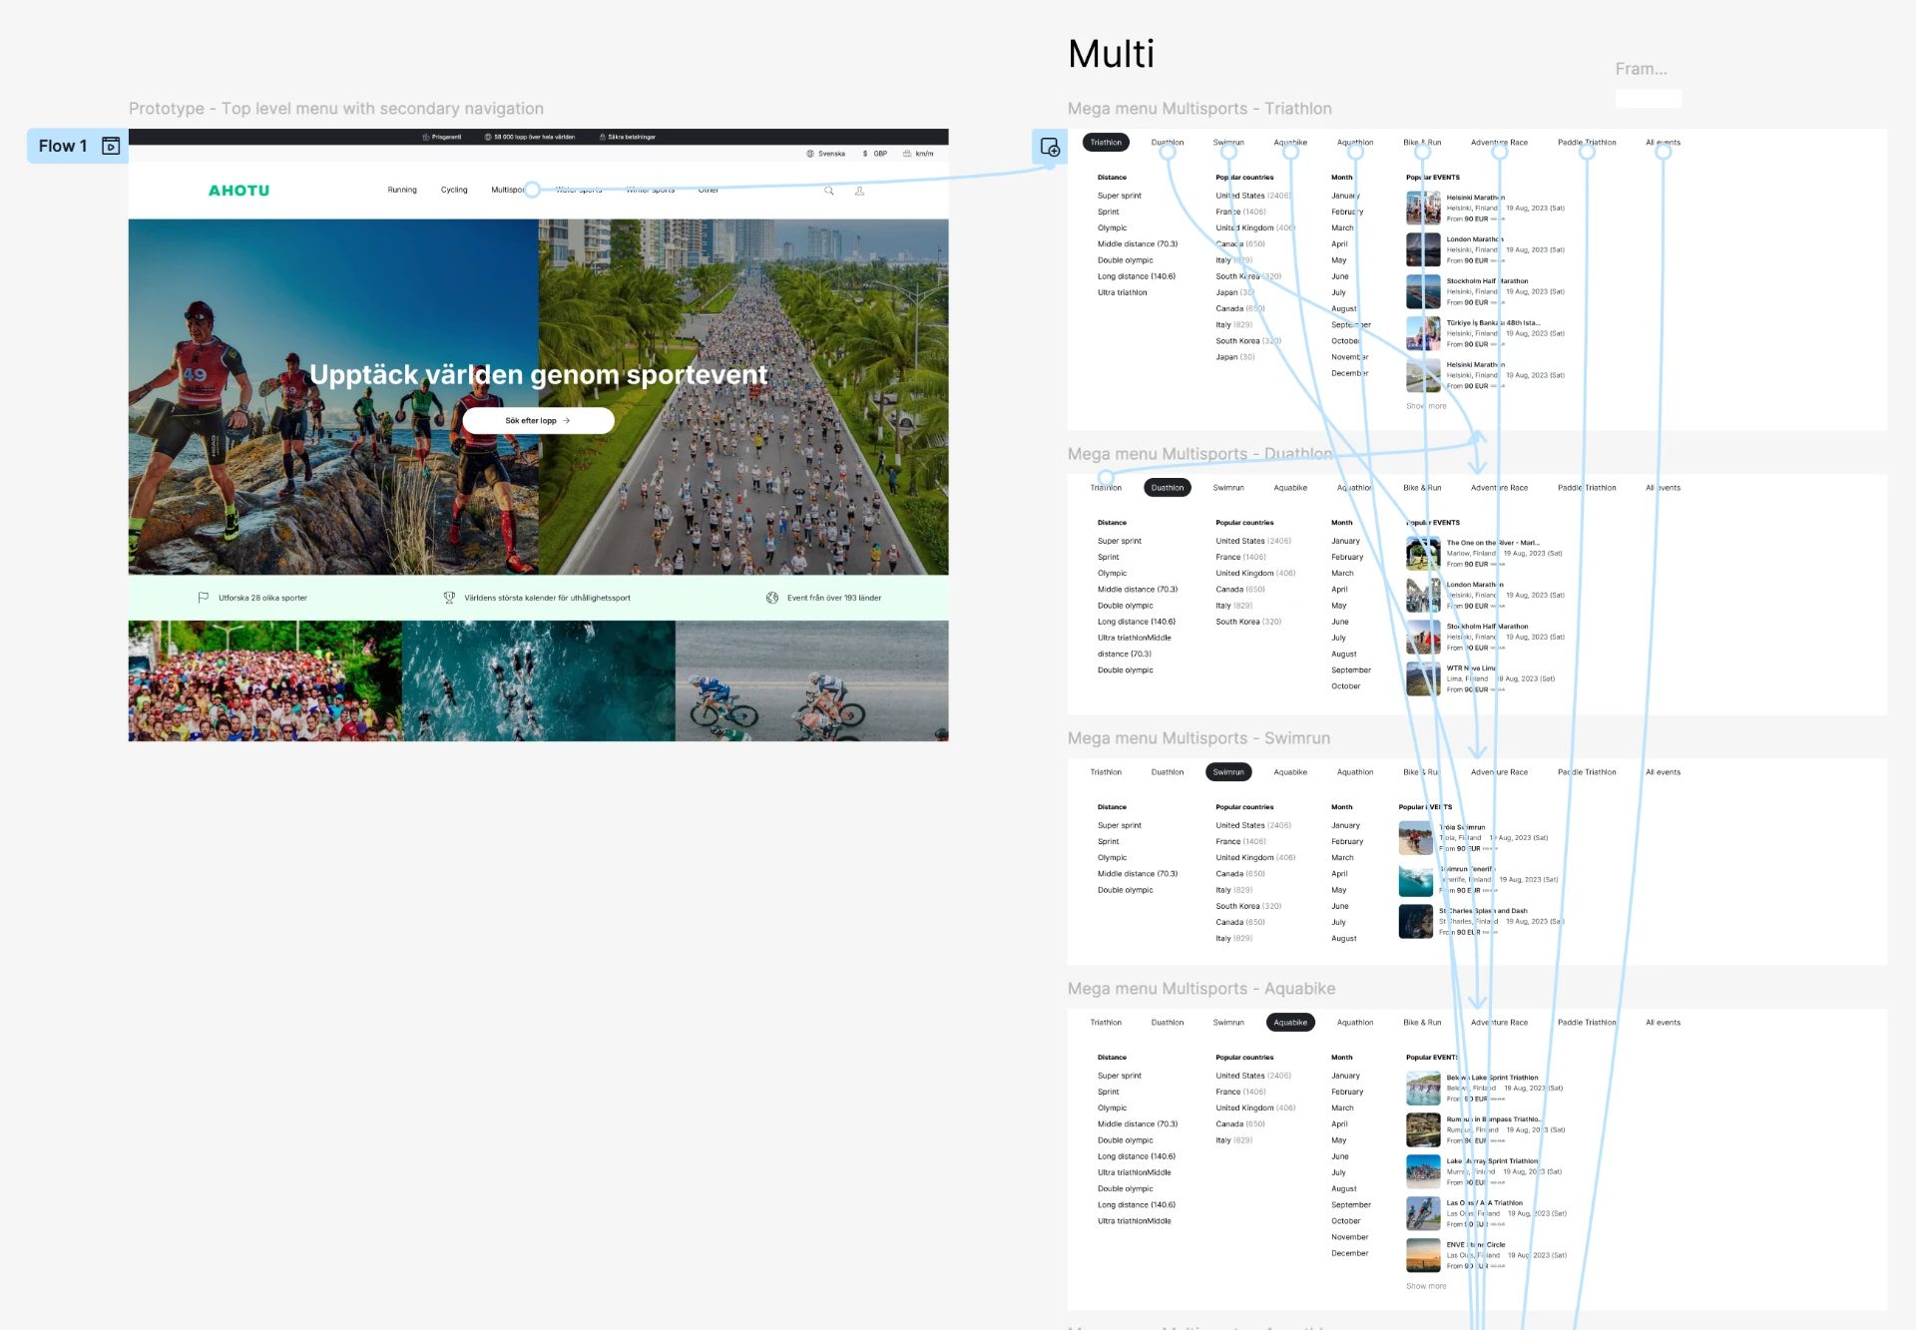Select the prototype connection node on Multisports
The image size is (1916, 1330).
[x=533, y=190]
